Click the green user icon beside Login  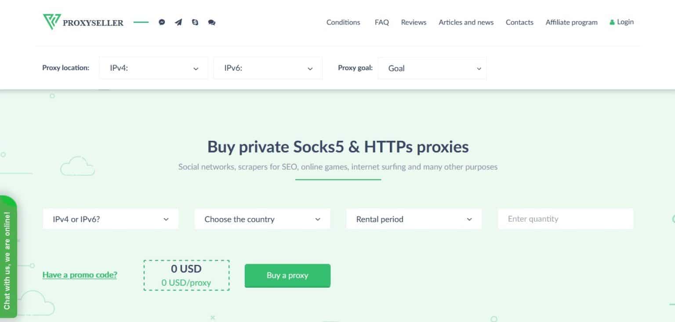(x=612, y=22)
